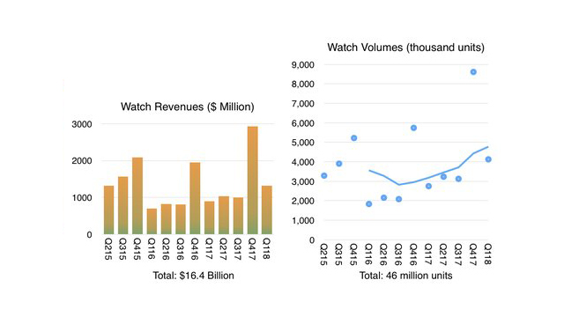The image size is (564, 317).
Task: Click Q315 x-axis label under Watch Volumes
Action: 338,254
